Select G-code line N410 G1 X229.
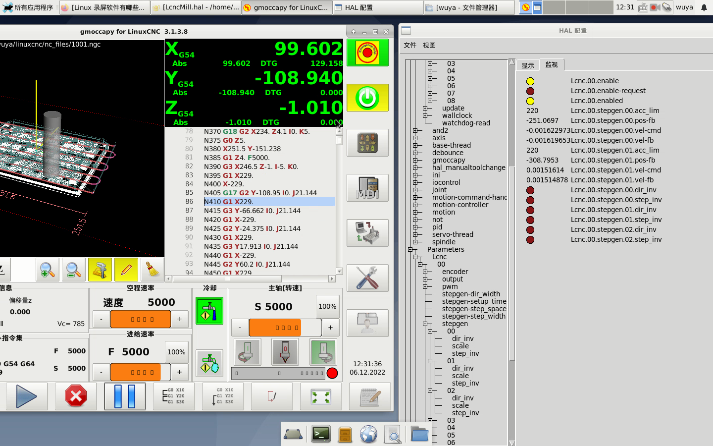 [269, 202]
